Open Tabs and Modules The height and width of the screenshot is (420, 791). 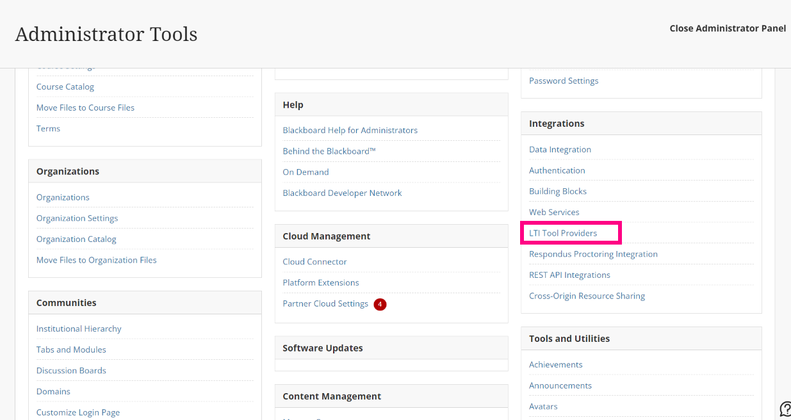pyautogui.click(x=71, y=350)
